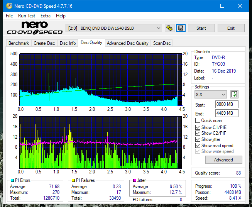The width and height of the screenshot is (252, 207).
Task: Click the PI Errors total 1286710
Action: [x=51, y=198]
